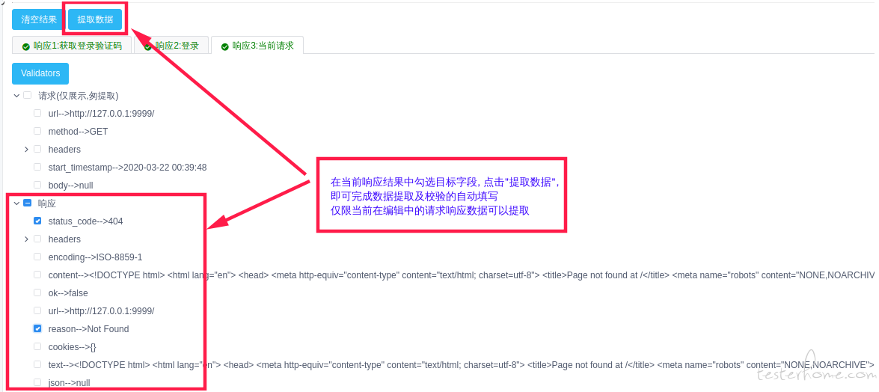Image resolution: width=879 pixels, height=392 pixels.
Task: Toggle the partially-selected 响应 checkbox
Action: (x=27, y=203)
